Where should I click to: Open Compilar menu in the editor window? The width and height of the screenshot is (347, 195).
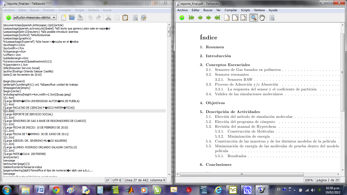(x=65, y=10)
